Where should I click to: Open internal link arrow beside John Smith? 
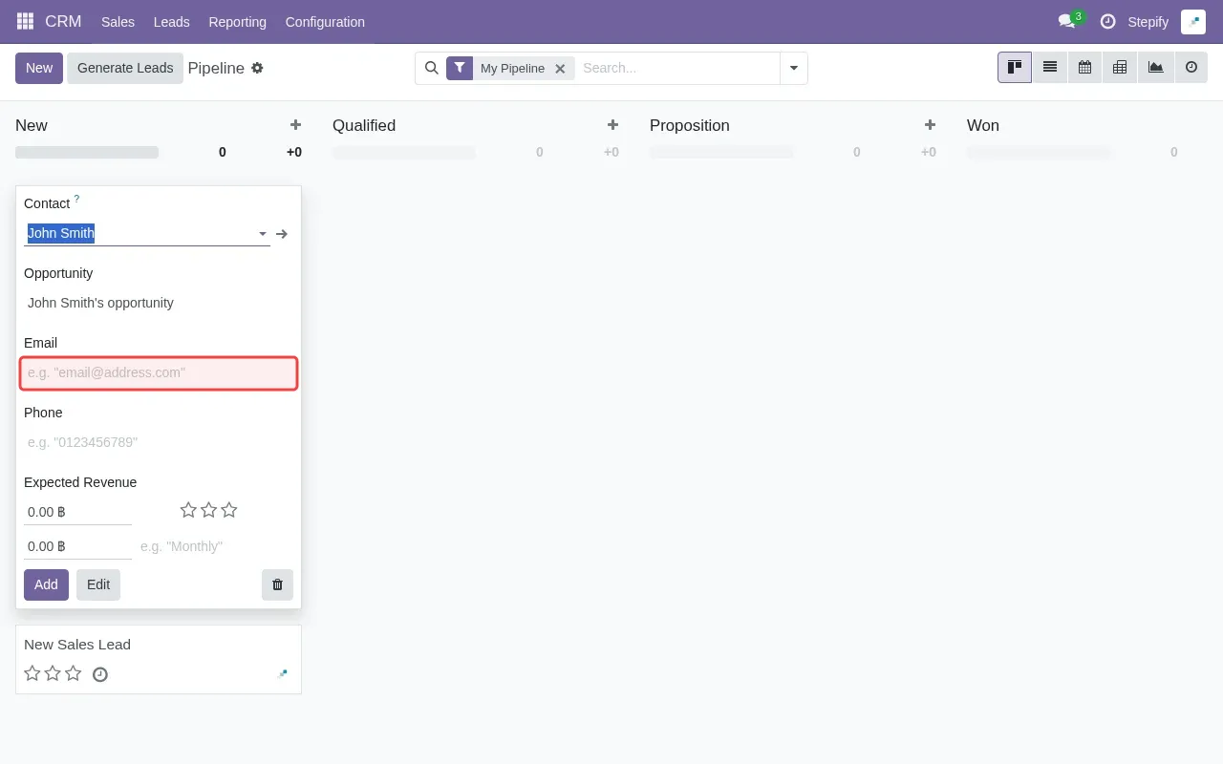[282, 233]
